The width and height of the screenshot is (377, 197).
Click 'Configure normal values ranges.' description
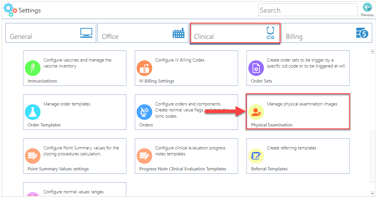(x=74, y=192)
